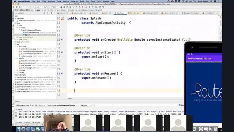Select route_img.png in drawable folder

[x=26, y=56]
